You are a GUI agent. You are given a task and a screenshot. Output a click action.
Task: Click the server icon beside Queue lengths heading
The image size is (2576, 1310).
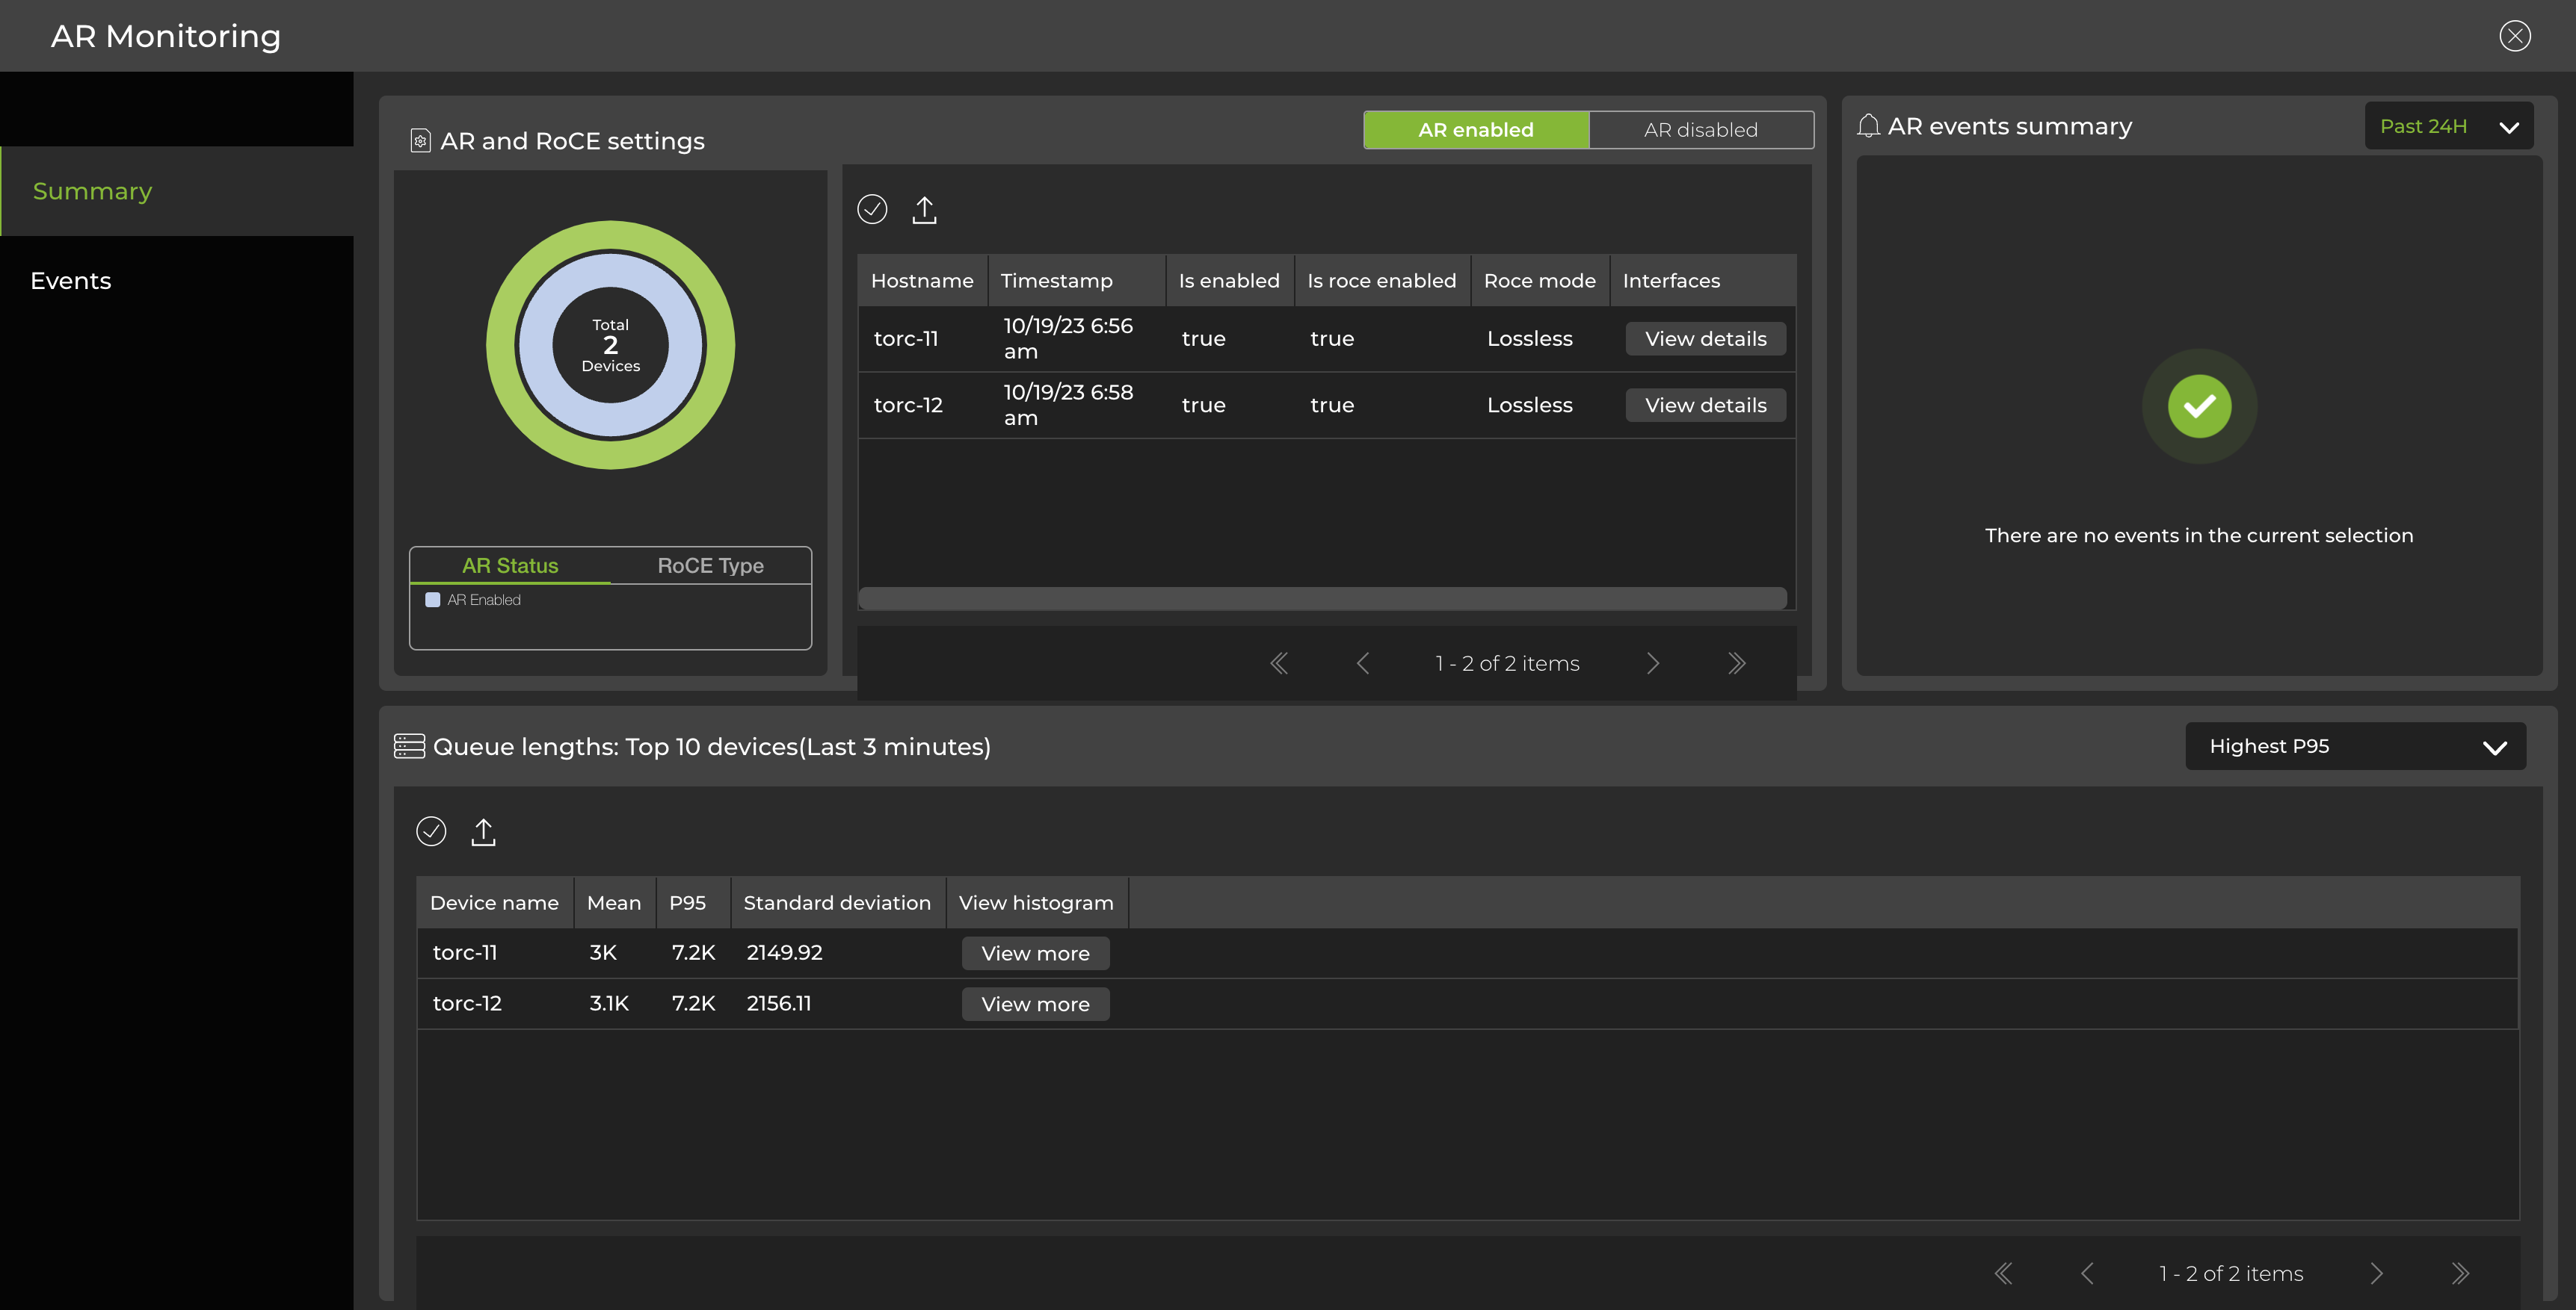pyautogui.click(x=409, y=745)
